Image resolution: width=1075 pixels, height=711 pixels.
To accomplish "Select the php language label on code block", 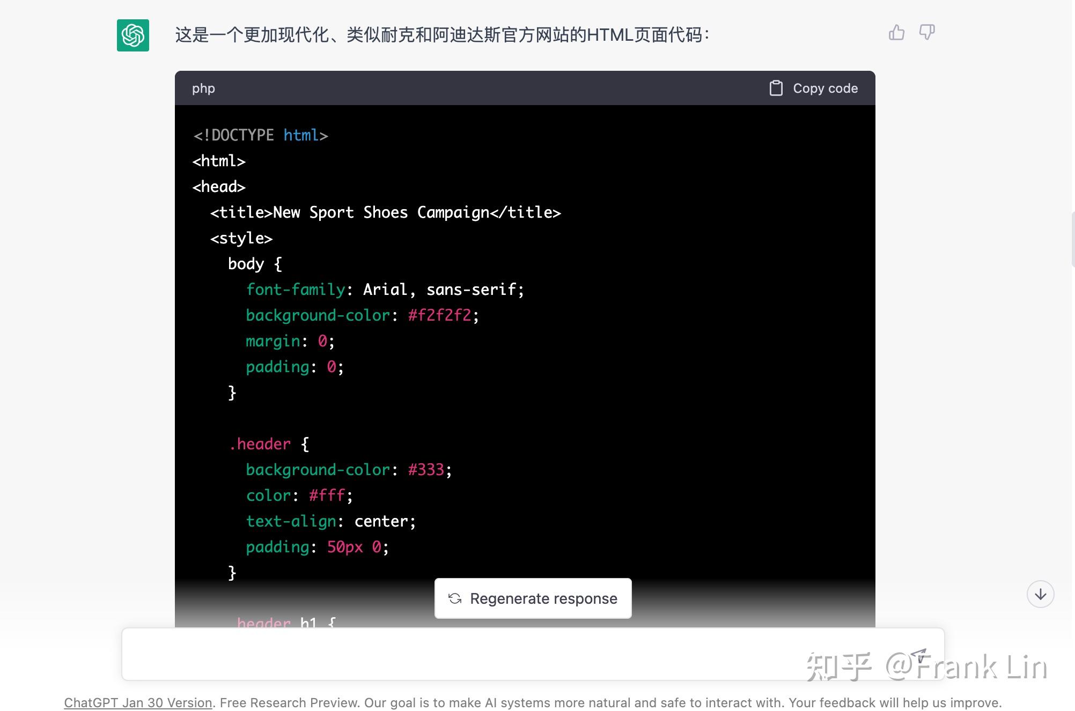I will tap(203, 88).
